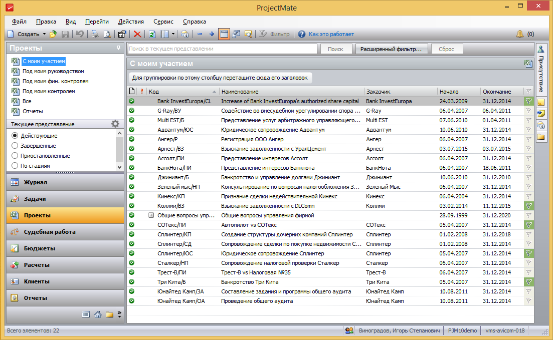The height and width of the screenshot is (340, 553).
Task: Open the 'Создать' dropdown arrow
Action: (x=44, y=34)
